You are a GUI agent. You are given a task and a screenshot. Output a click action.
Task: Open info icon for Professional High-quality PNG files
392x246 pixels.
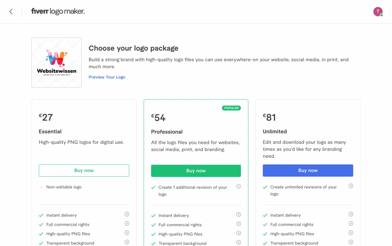pyautogui.click(x=238, y=233)
